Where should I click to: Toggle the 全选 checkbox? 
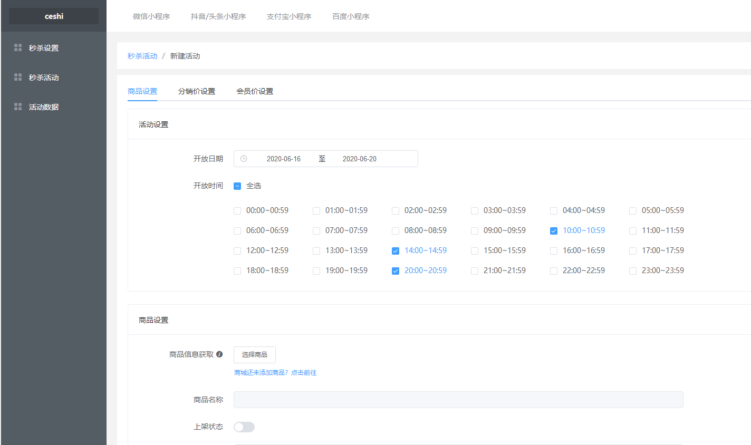coord(237,186)
